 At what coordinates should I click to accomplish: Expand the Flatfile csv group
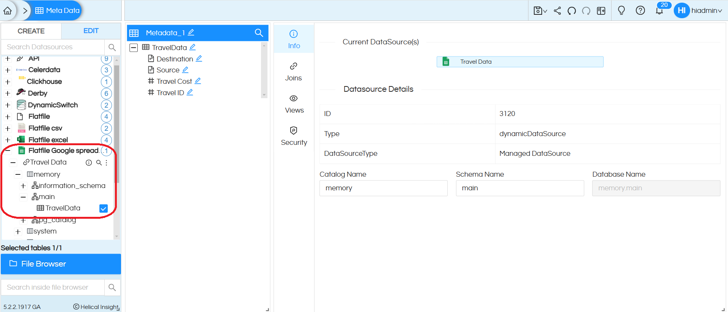click(x=8, y=129)
